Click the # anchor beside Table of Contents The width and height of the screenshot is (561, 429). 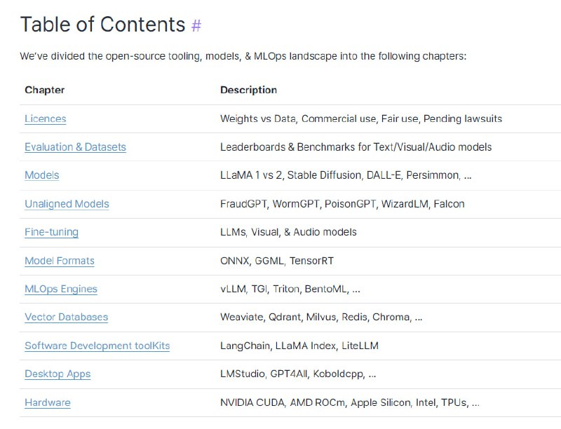pos(196,25)
